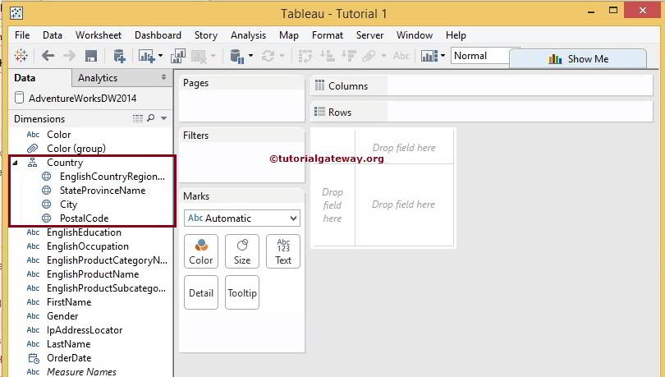
Task: Select the StateProvinceName field
Action: [103, 191]
